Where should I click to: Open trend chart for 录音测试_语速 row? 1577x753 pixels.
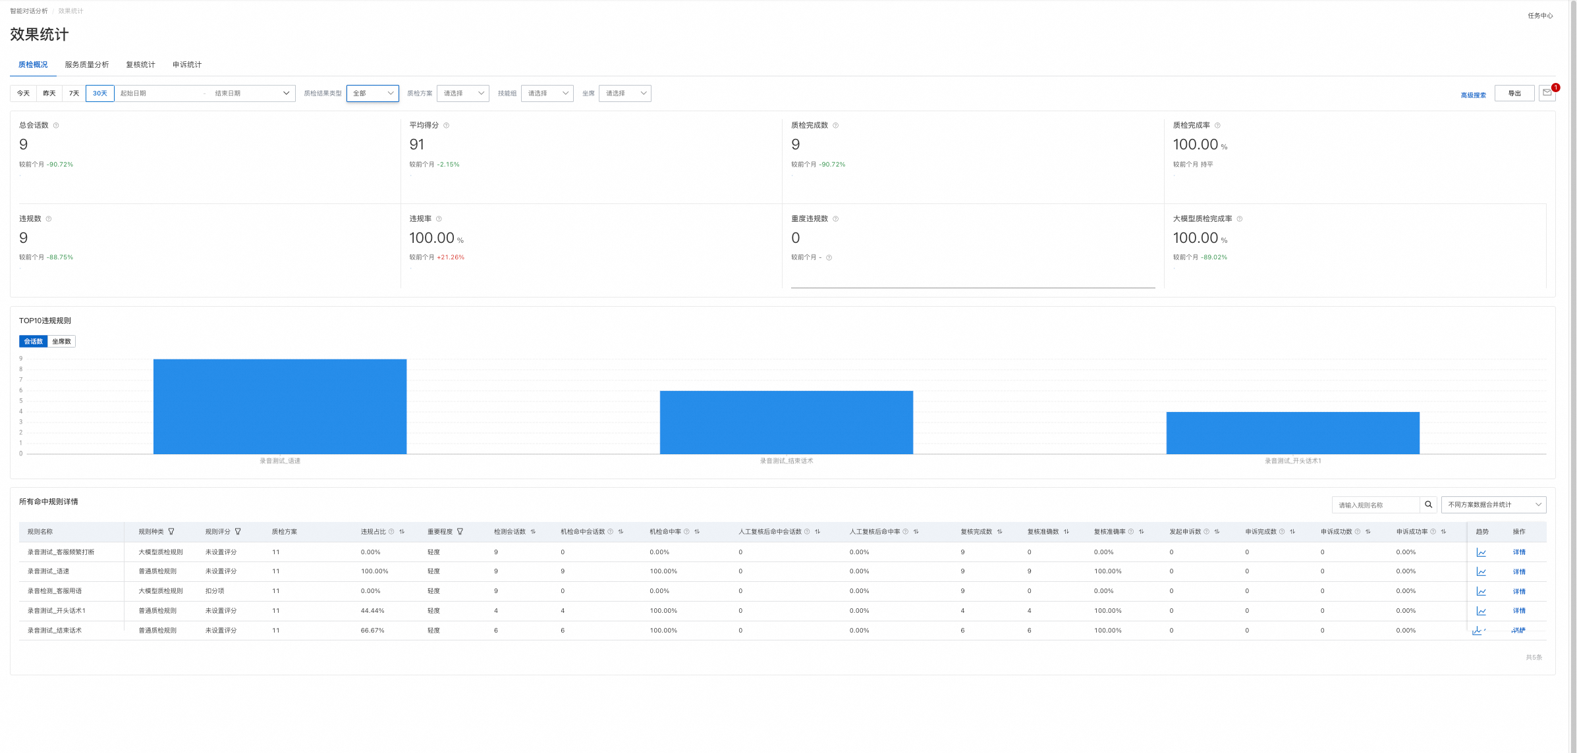pyautogui.click(x=1481, y=572)
